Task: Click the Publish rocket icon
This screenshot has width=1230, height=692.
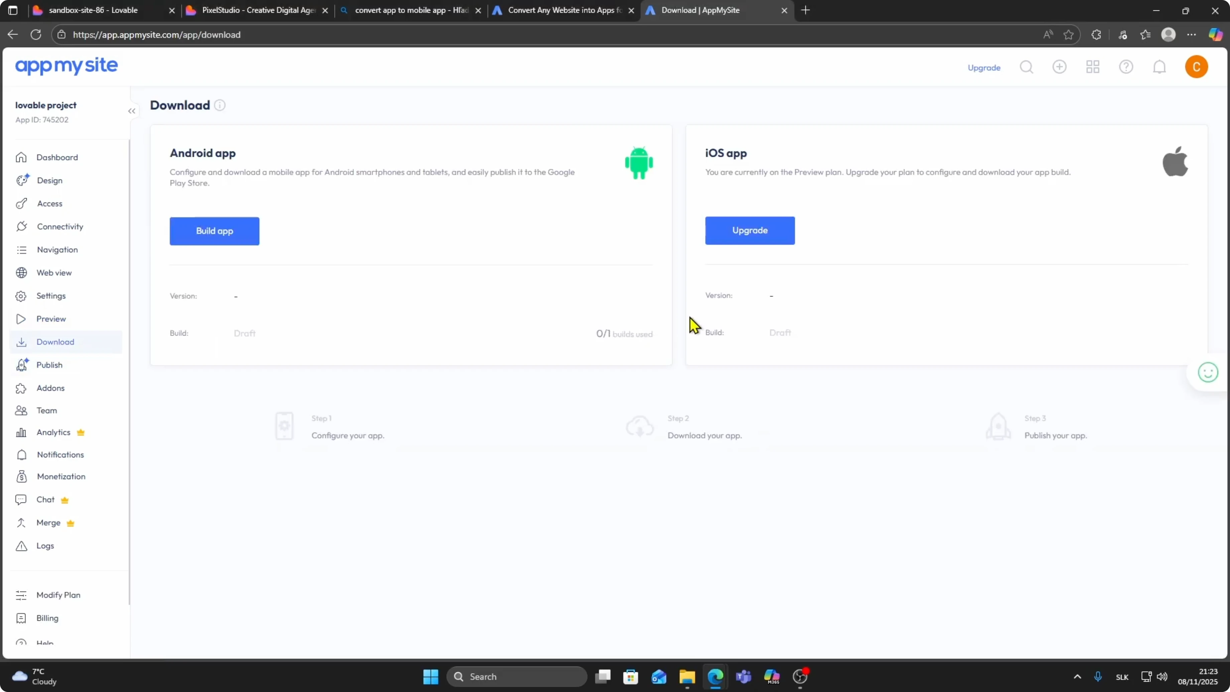Action: [22, 365]
